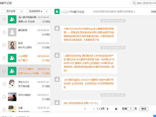
Task: Open the 显示全部 filter dropdown
Action: pos(12,11)
